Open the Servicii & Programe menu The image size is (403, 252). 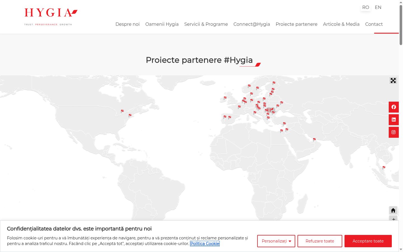[x=206, y=24]
